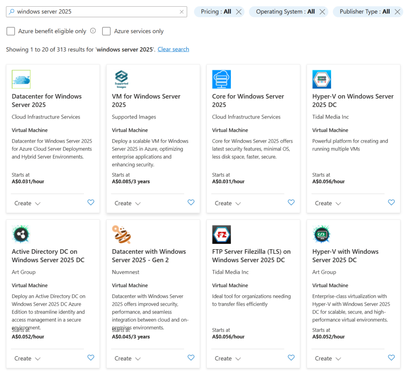405x374 pixels.
Task: Click the Hyper-V on Windows Server 2025 DC logo
Action: pos(322,79)
